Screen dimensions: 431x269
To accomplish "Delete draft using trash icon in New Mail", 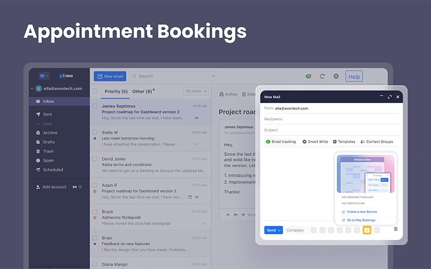I will 395,229.
